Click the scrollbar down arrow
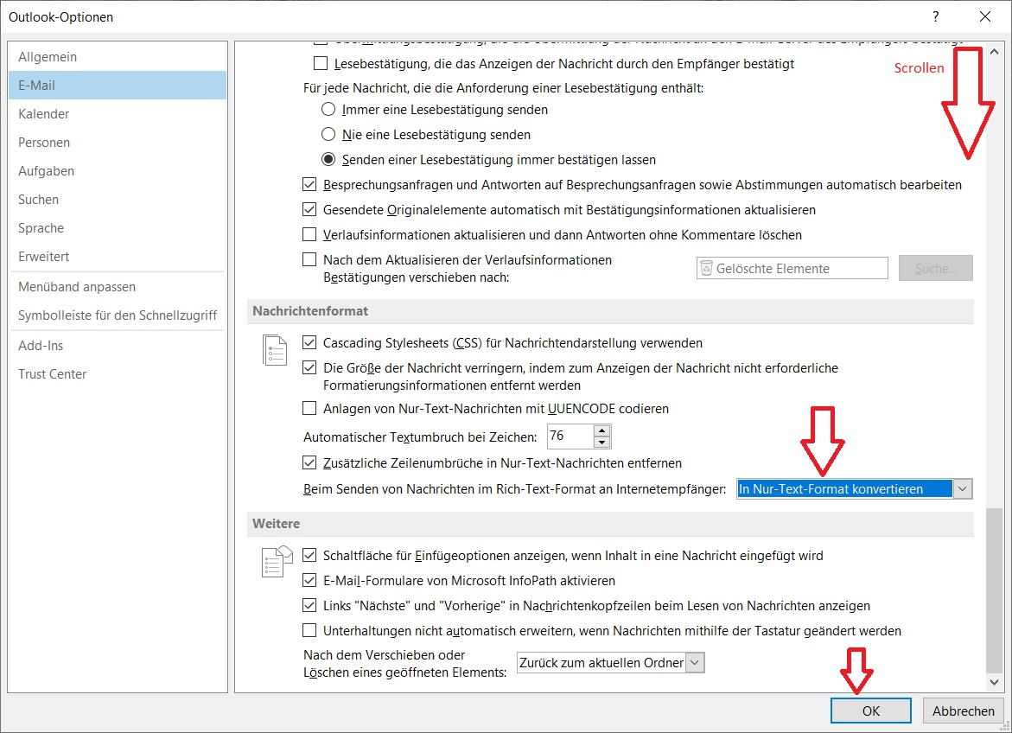1012x733 pixels. pyautogui.click(x=994, y=682)
